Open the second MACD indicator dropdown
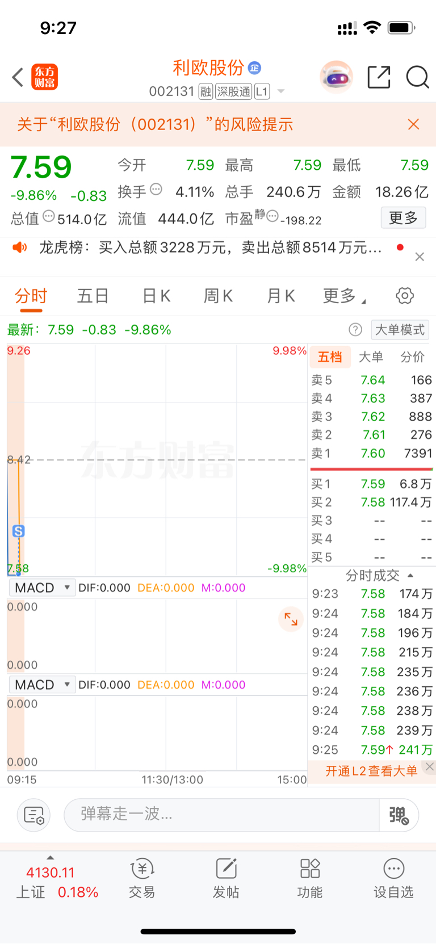The image size is (436, 944). [x=43, y=685]
